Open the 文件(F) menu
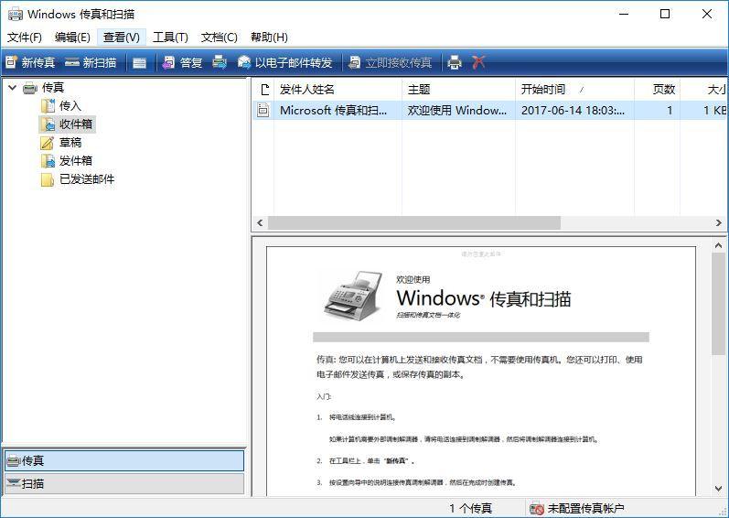The height and width of the screenshot is (518, 729). [24, 38]
